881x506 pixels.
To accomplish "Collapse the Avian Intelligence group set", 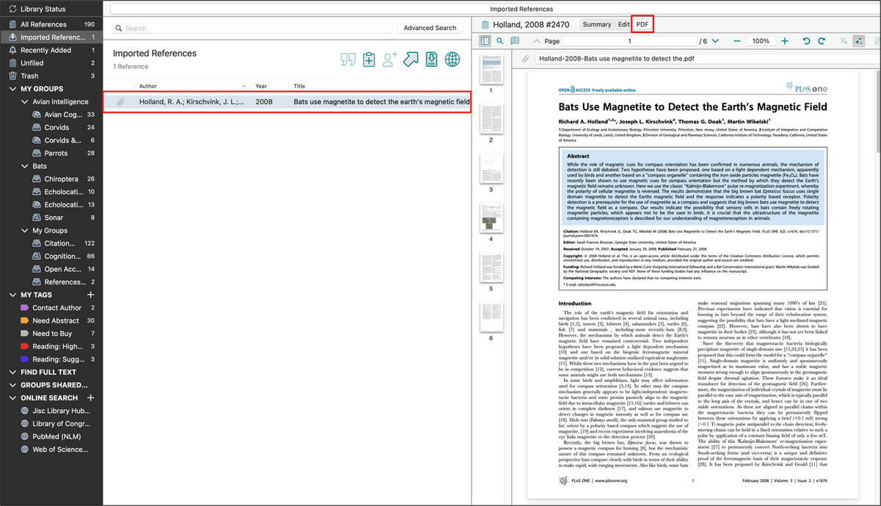I will 25,102.
